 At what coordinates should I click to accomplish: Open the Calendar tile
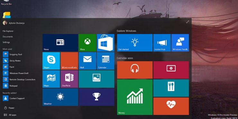[105, 61]
